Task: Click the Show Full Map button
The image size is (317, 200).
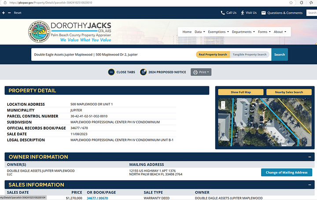Action: pyautogui.click(x=240, y=92)
